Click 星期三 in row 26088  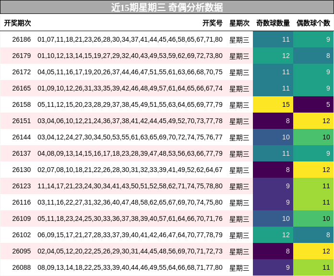coord(239,268)
